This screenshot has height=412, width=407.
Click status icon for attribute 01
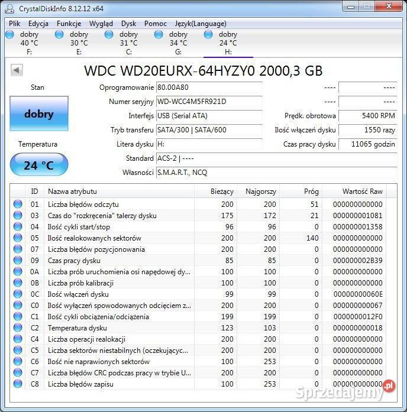click(18, 204)
